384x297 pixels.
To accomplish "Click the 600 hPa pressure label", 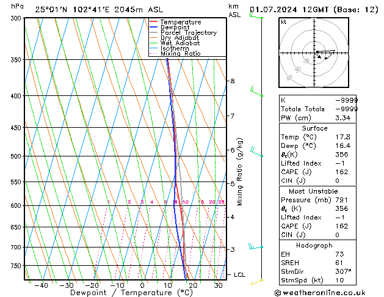I will click(x=17, y=205).
